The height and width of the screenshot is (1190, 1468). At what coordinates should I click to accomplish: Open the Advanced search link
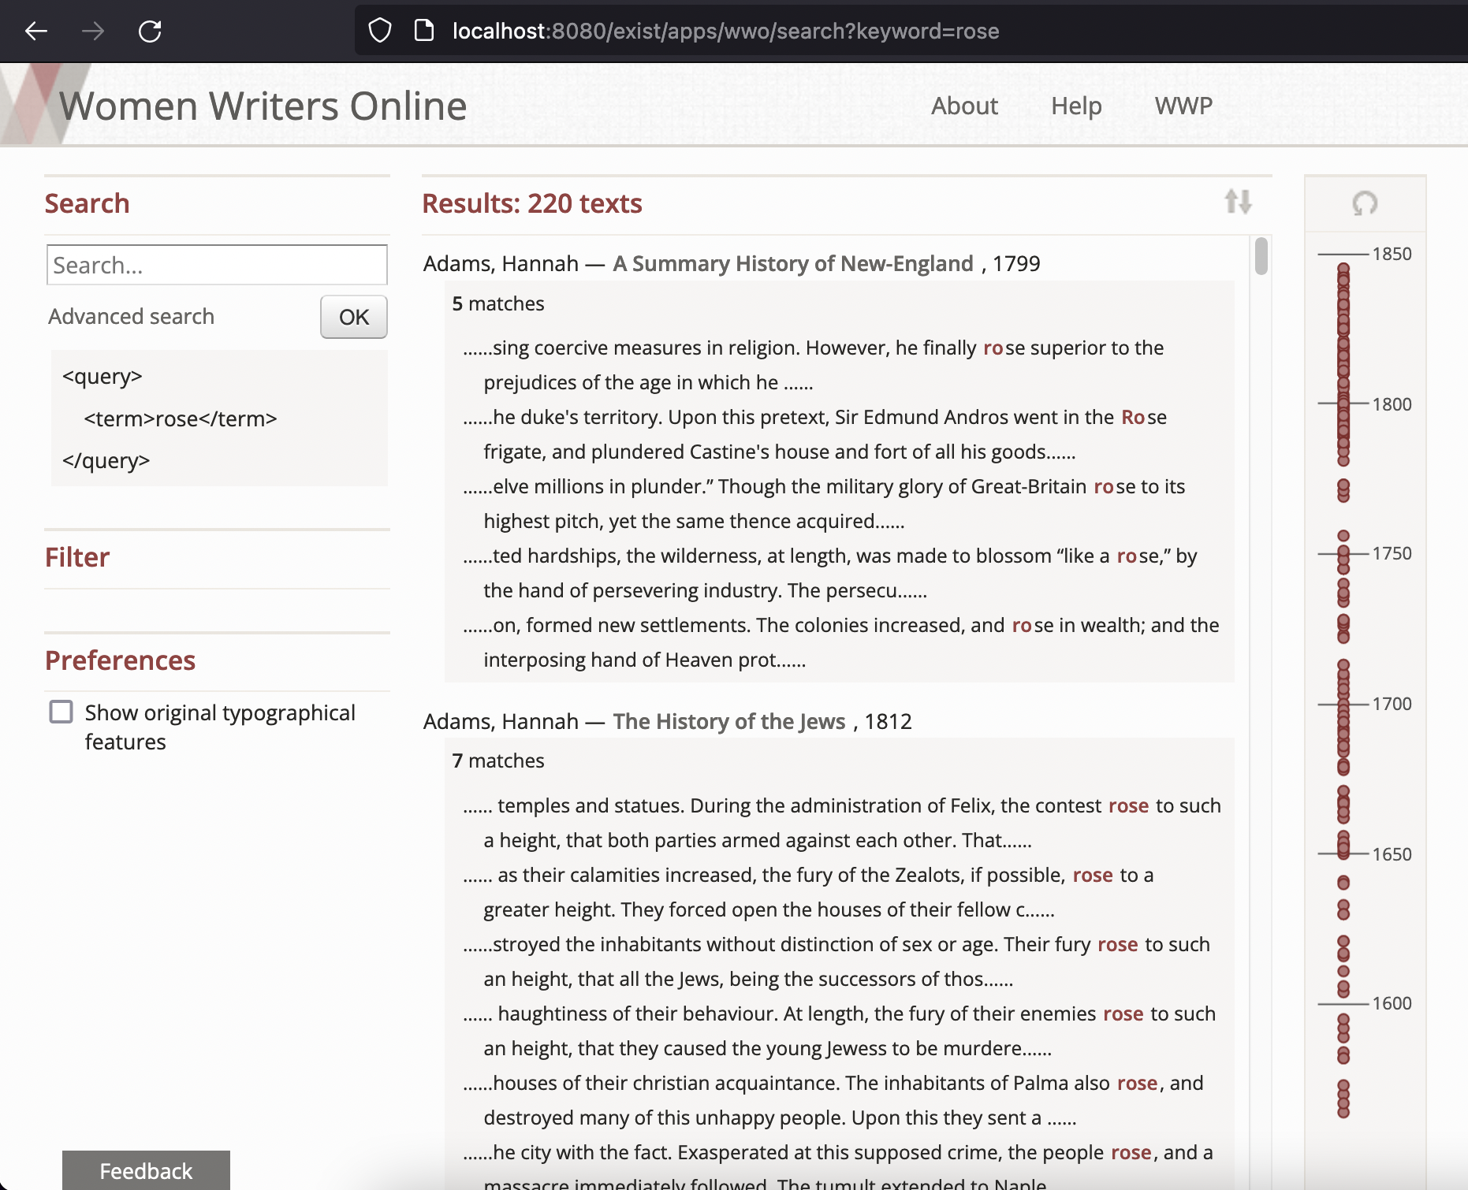[x=131, y=316]
